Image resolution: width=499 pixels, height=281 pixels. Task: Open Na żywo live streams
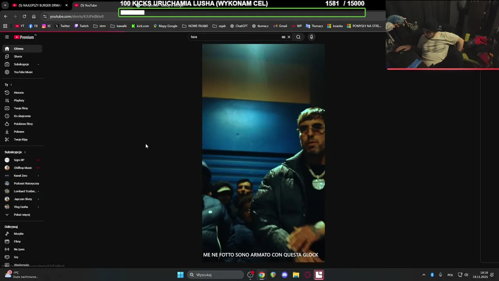tap(22, 249)
